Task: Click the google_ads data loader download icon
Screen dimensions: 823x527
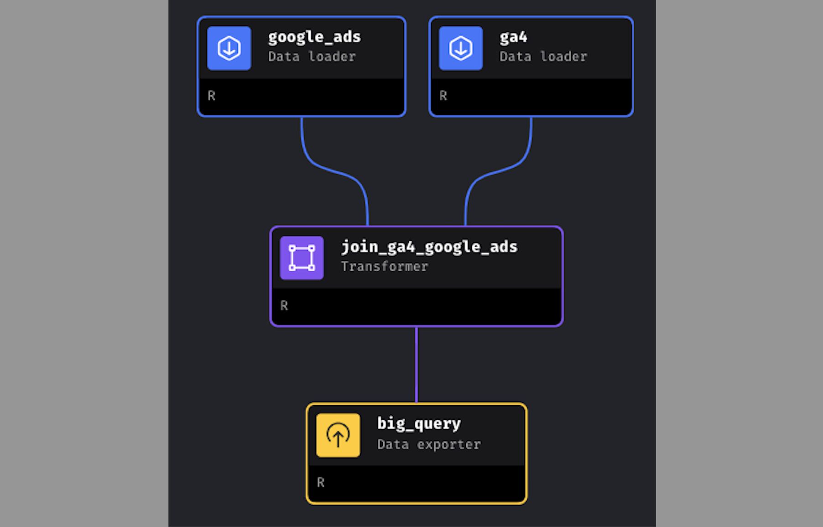Action: click(x=229, y=48)
